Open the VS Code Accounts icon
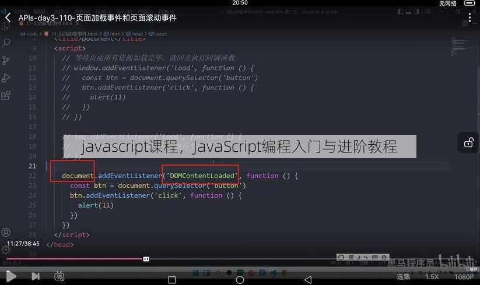 click(6, 232)
